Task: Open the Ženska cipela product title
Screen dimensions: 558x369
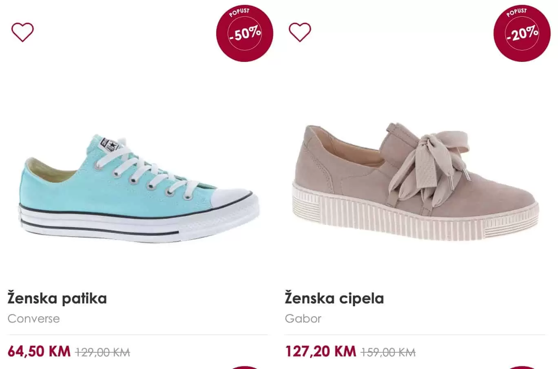Action: tap(334, 299)
